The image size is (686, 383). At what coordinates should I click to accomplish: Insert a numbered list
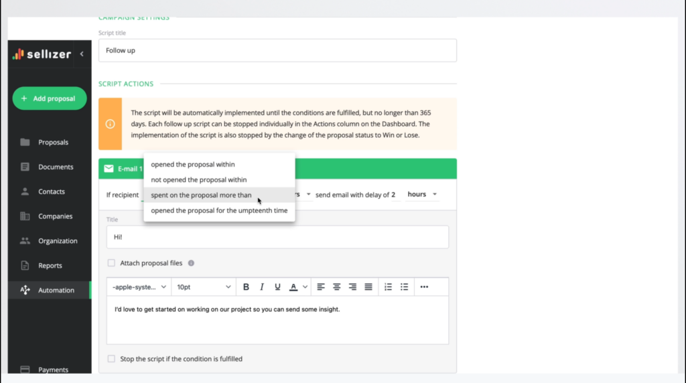(x=388, y=287)
